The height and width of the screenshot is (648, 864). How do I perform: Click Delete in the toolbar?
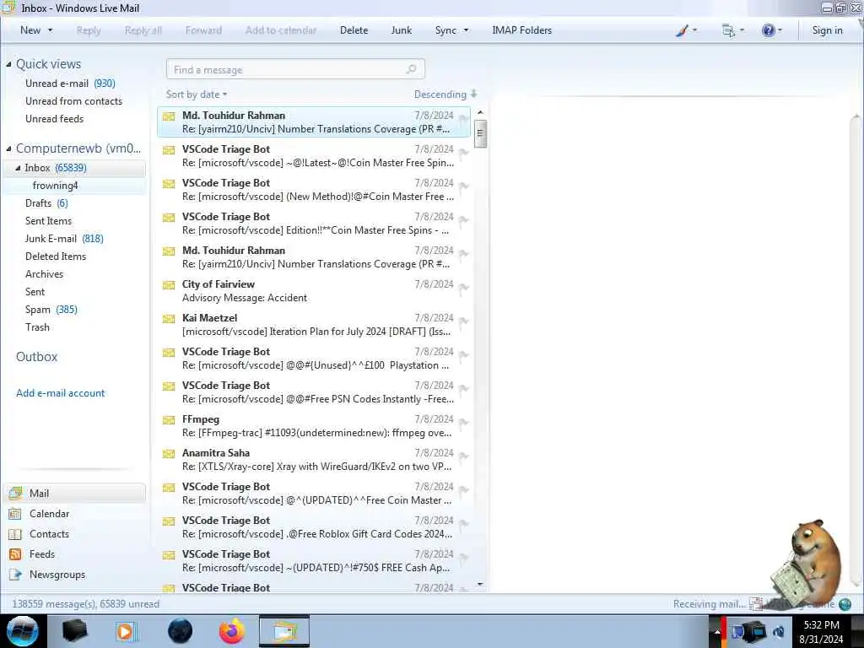tap(354, 30)
